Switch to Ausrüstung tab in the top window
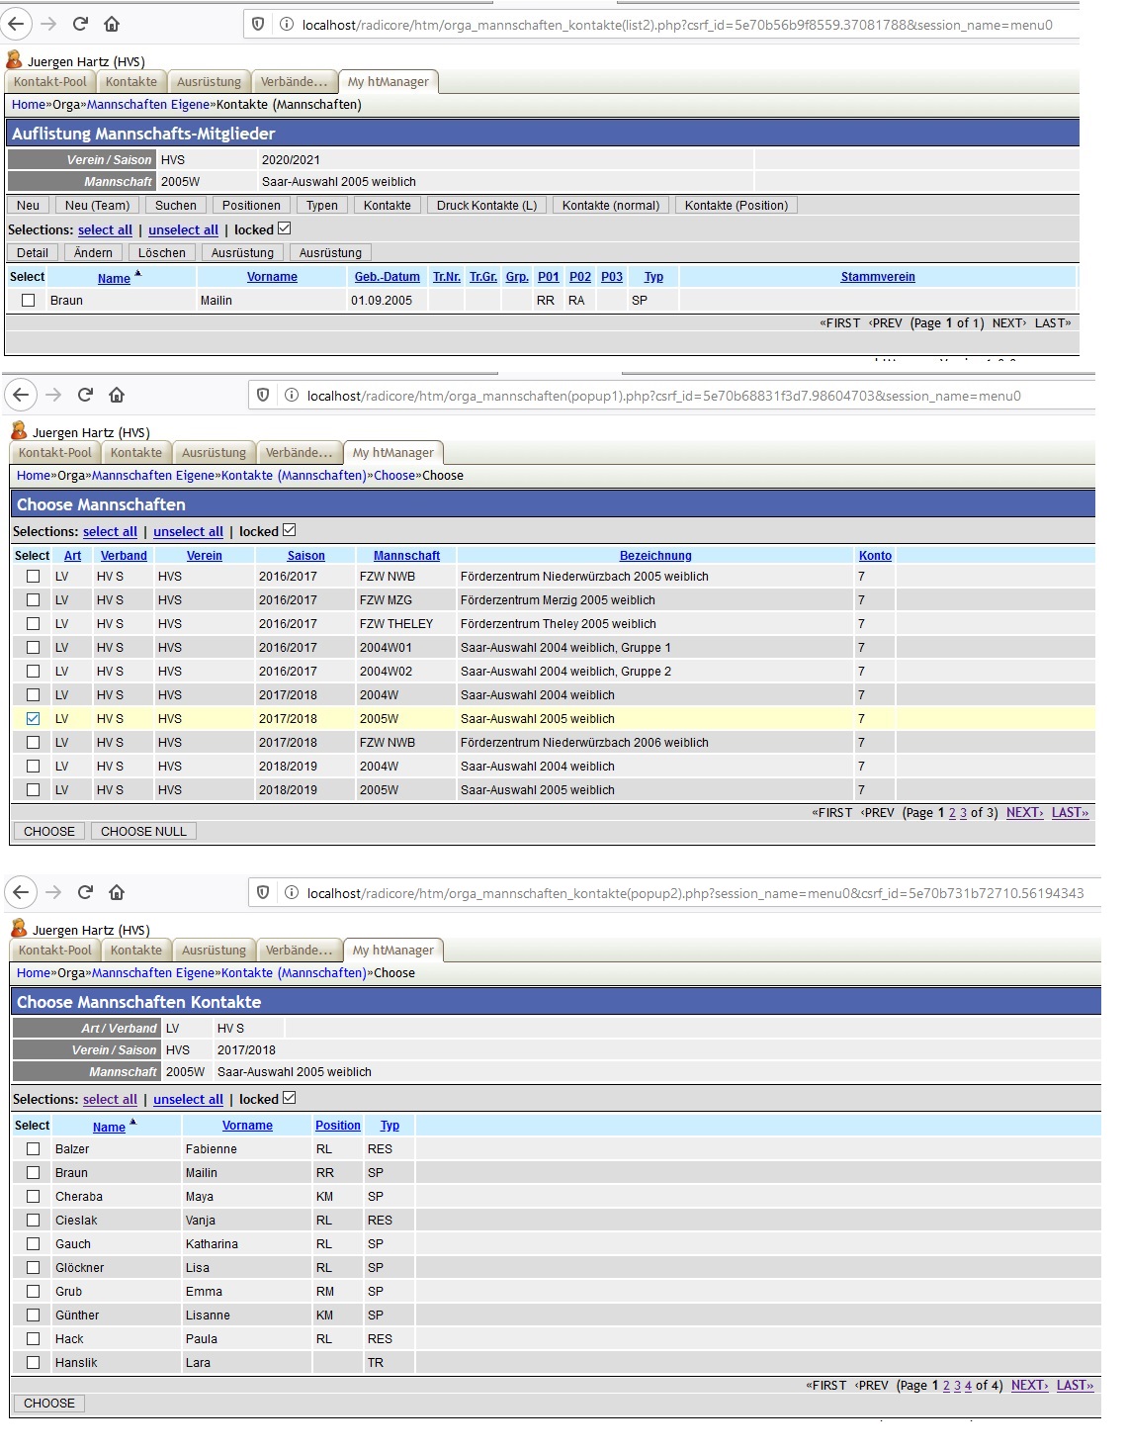Image resolution: width=1127 pixels, height=1452 pixels. 209,82
